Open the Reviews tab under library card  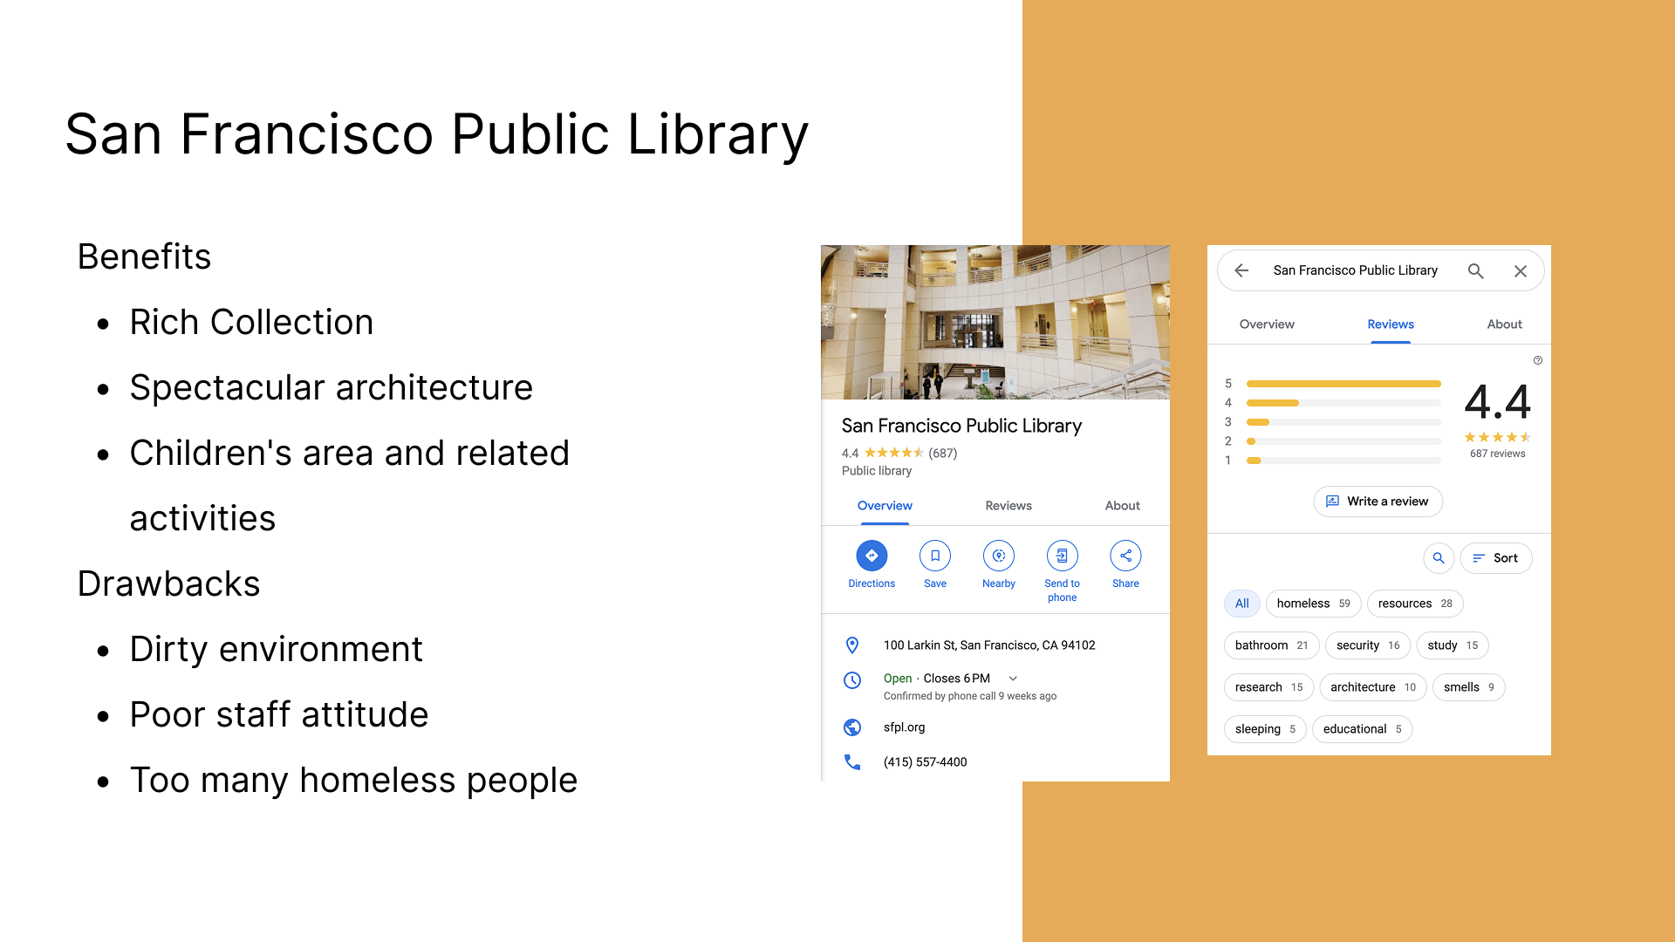pos(1008,506)
